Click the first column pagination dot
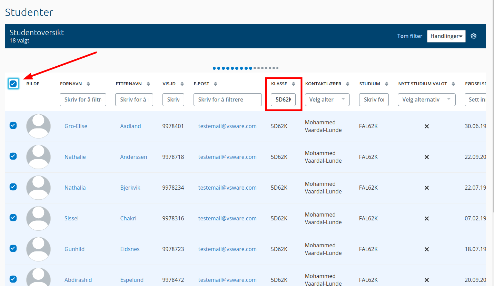 click(x=214, y=68)
